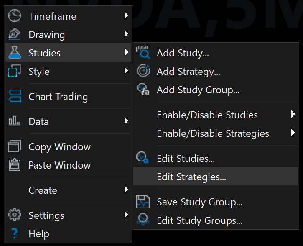Choose Add Strategy... from submenu
The image size is (303, 246).
[216, 71]
